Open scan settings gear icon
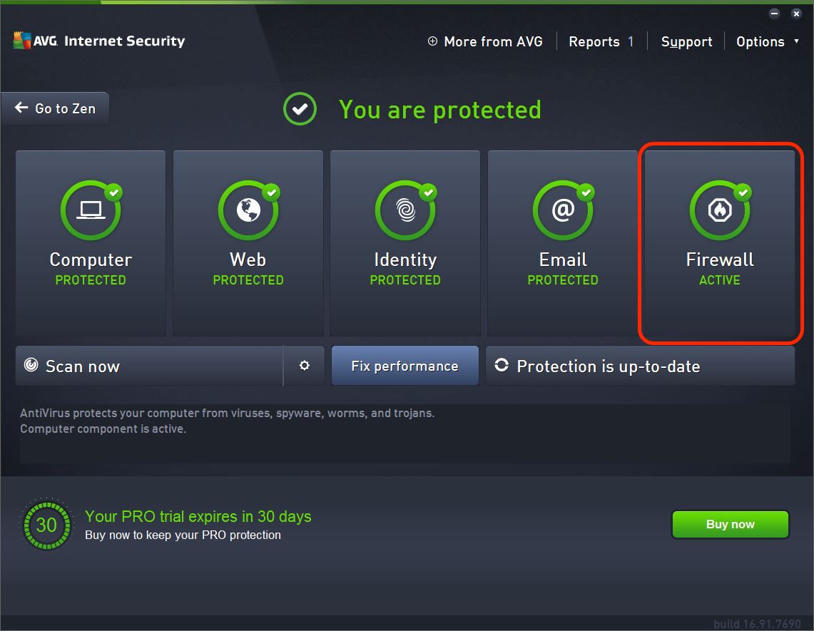 click(304, 366)
